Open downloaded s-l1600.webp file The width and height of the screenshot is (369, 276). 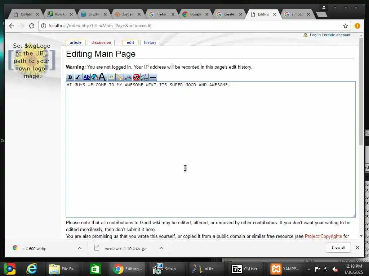34,249
